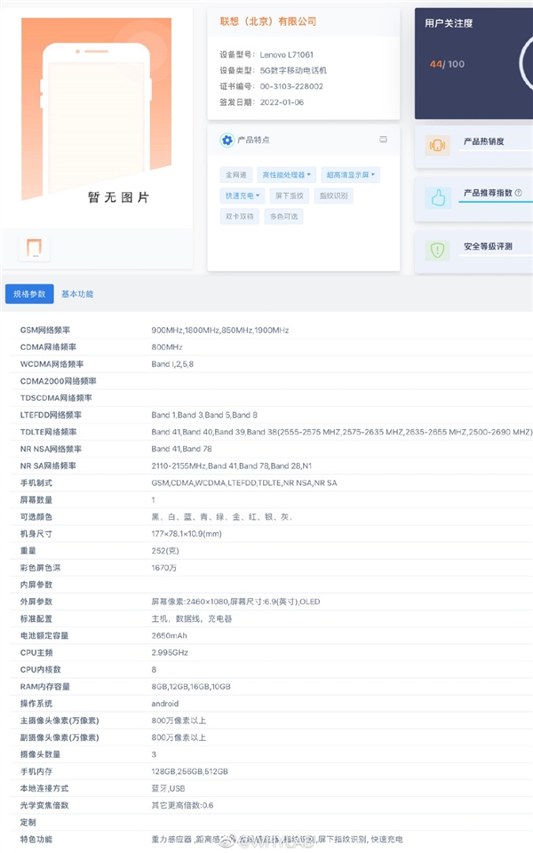
Task: Click the product popularity phone icon
Action: [x=437, y=145]
